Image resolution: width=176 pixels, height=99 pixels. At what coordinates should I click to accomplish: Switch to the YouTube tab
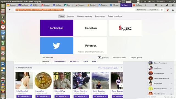coord(137,5)
